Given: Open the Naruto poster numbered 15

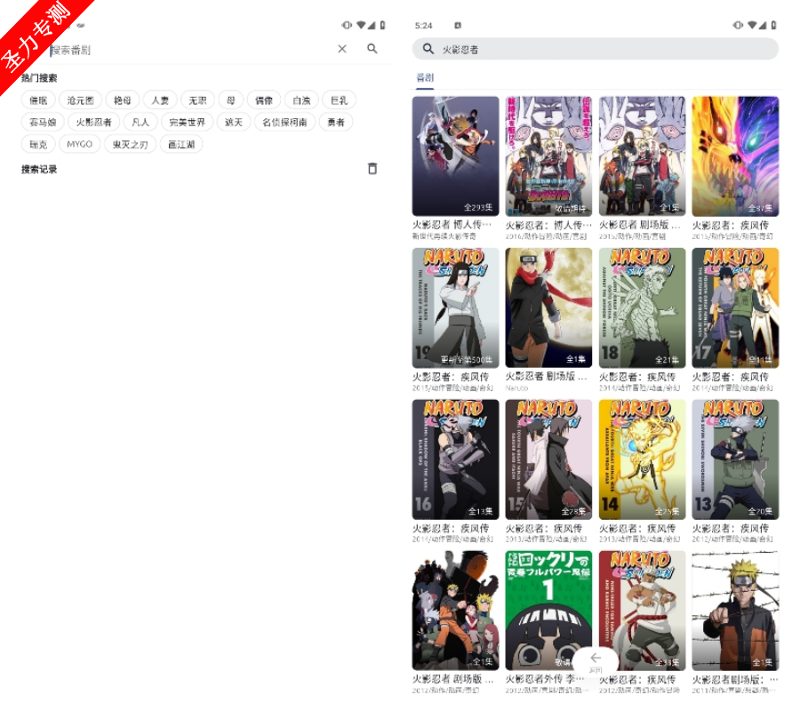Looking at the screenshot, I should (548, 459).
